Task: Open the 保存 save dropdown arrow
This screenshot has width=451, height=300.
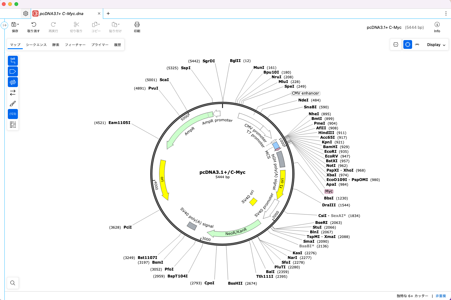Action: tap(18, 24)
